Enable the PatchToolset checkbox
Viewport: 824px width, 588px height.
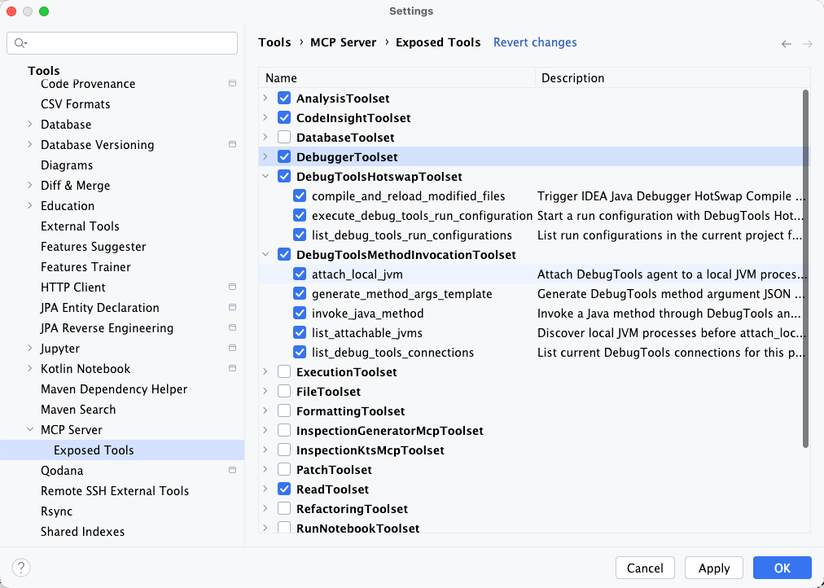[284, 470]
